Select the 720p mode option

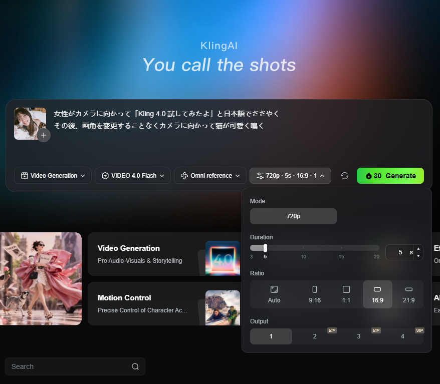293,216
